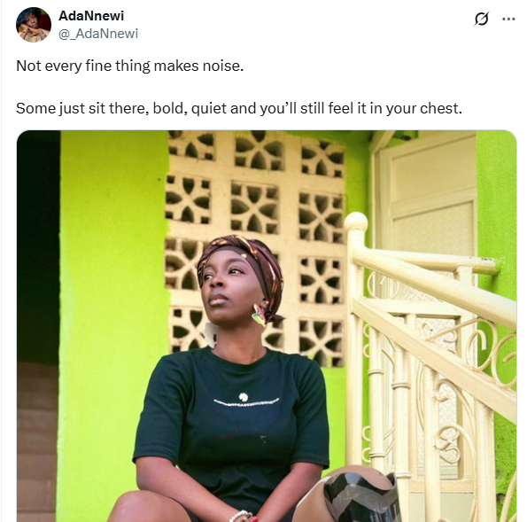Click the black chevron prosthetic knee socket
Image resolution: width=527 pixels, height=522 pixels.
pyautogui.click(x=361, y=497)
